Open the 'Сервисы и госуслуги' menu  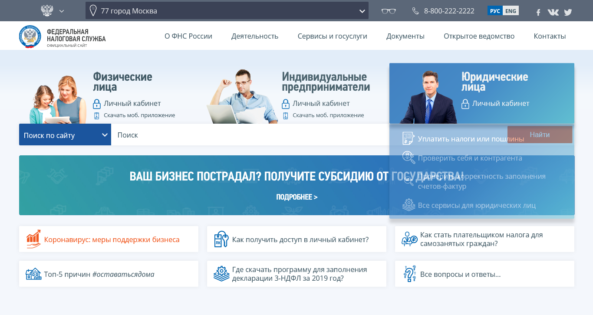pos(333,36)
